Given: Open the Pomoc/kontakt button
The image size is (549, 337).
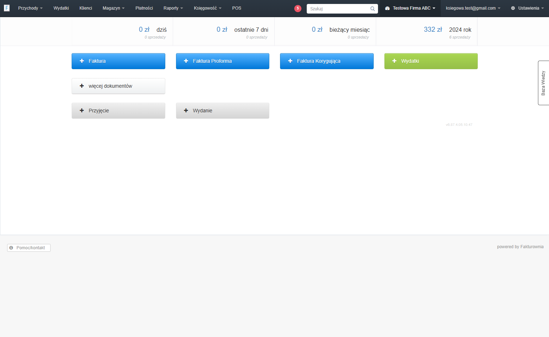Looking at the screenshot, I should coord(29,248).
